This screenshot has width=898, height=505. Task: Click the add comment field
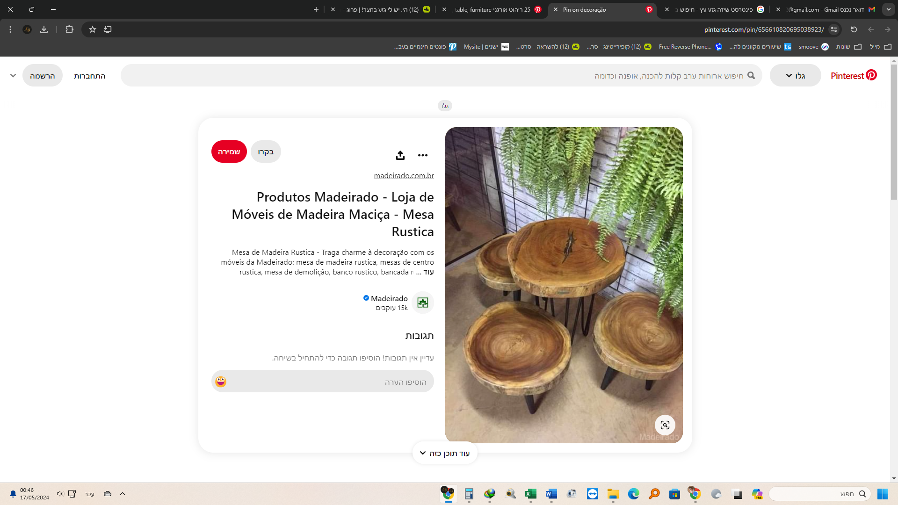click(x=327, y=382)
